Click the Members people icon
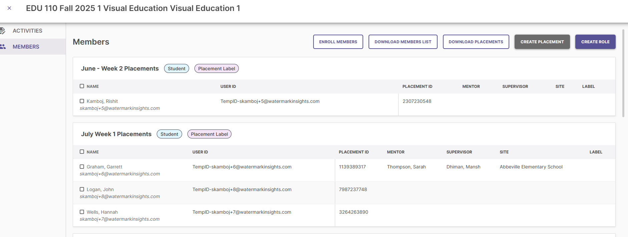The height and width of the screenshot is (237, 628). (x=3, y=47)
